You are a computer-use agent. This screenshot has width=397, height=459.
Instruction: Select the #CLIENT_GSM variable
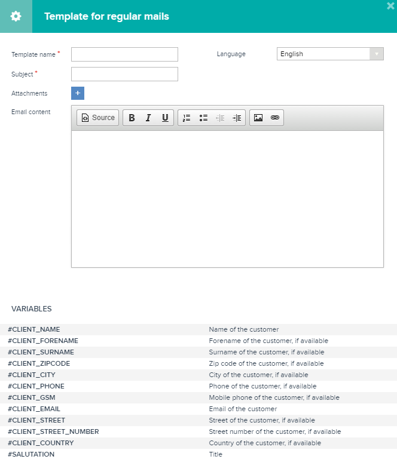point(32,398)
